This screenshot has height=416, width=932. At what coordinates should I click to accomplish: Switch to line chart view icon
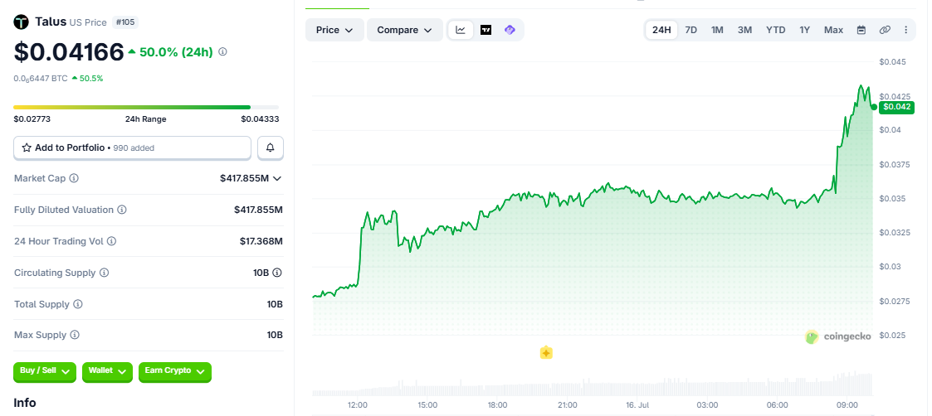pyautogui.click(x=461, y=30)
